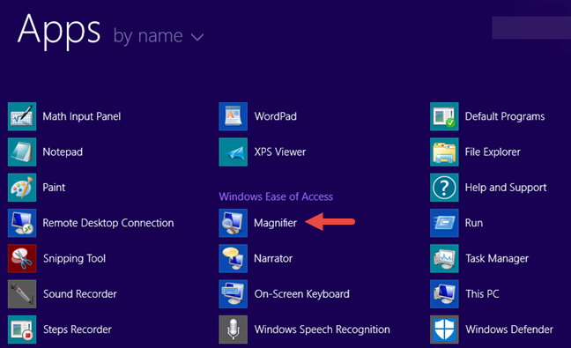Image resolution: width=571 pixels, height=348 pixels.
Task: Launch the File Explorer folder icon
Action: 444,152
